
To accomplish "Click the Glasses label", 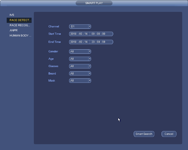I will [53, 66].
